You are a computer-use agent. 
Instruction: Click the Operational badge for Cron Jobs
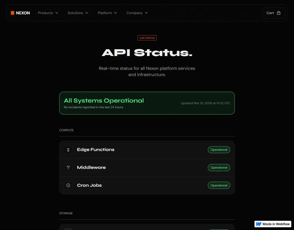219,185
